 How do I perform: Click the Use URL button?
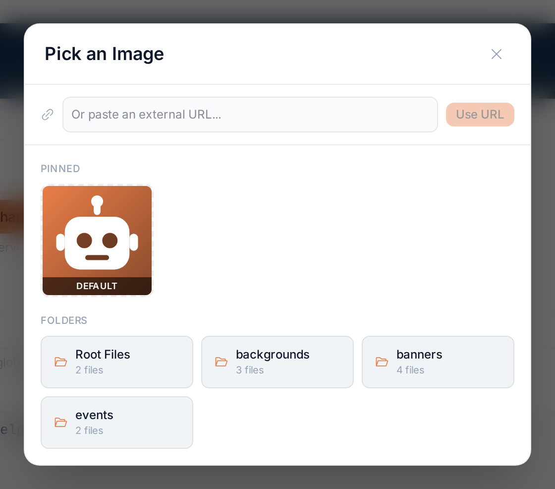tap(480, 115)
